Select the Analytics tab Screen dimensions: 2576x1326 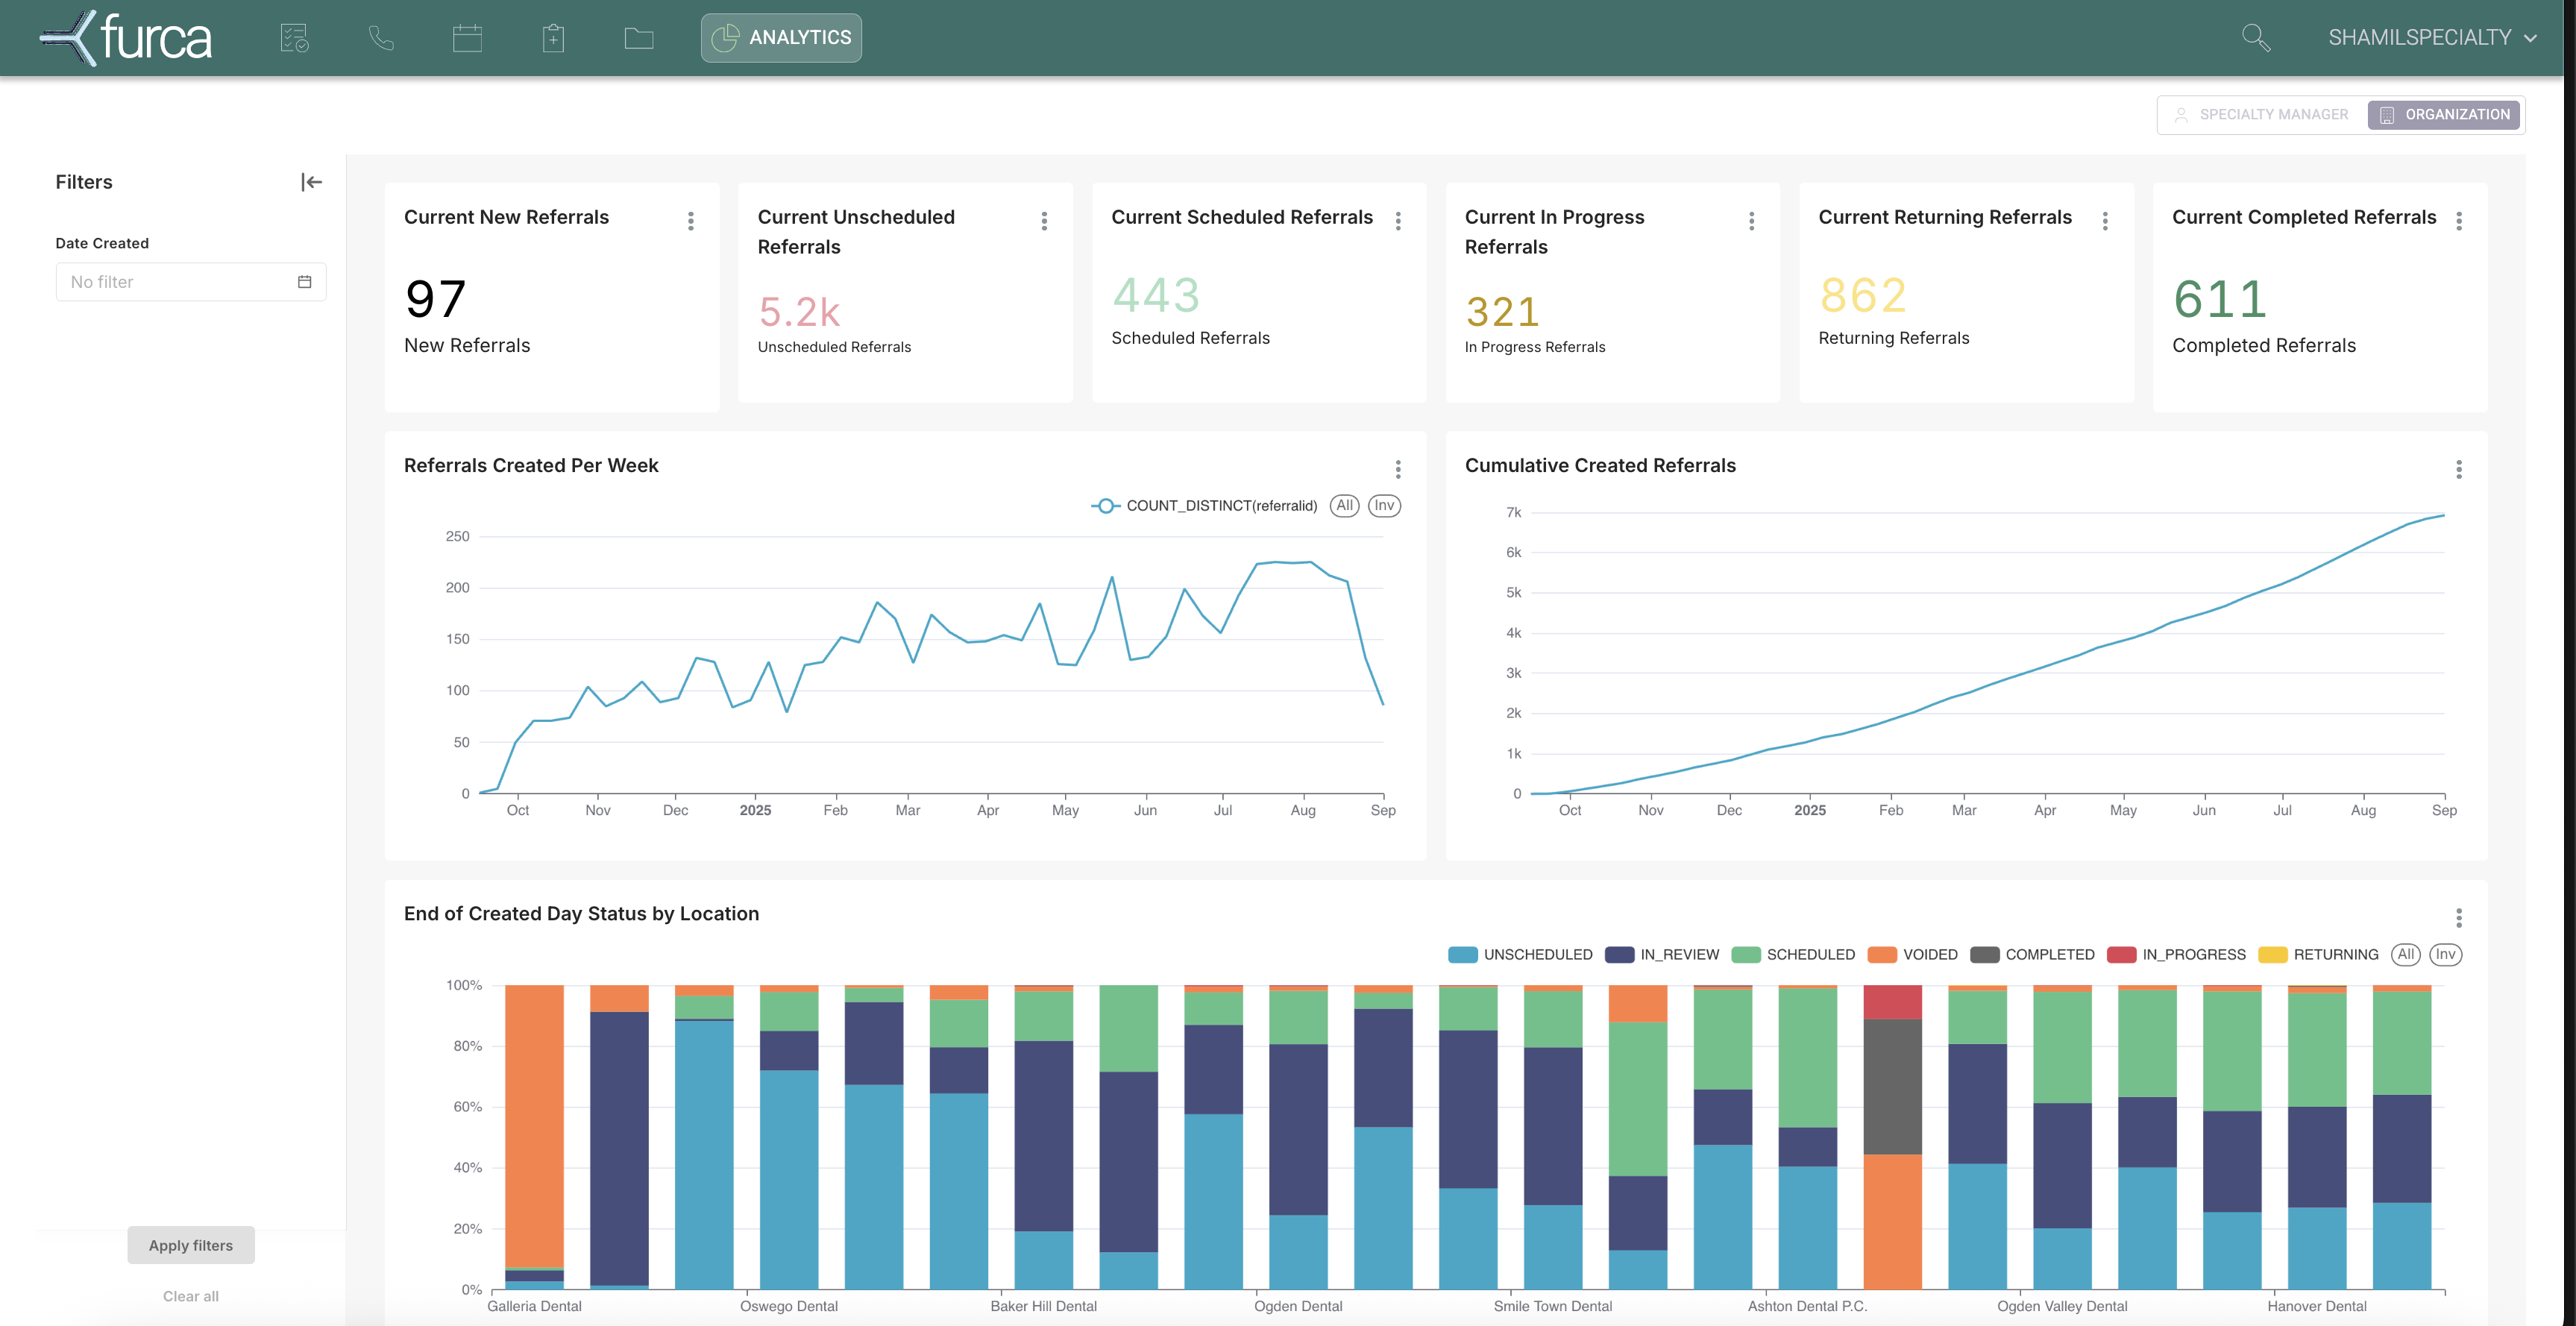[x=781, y=38]
